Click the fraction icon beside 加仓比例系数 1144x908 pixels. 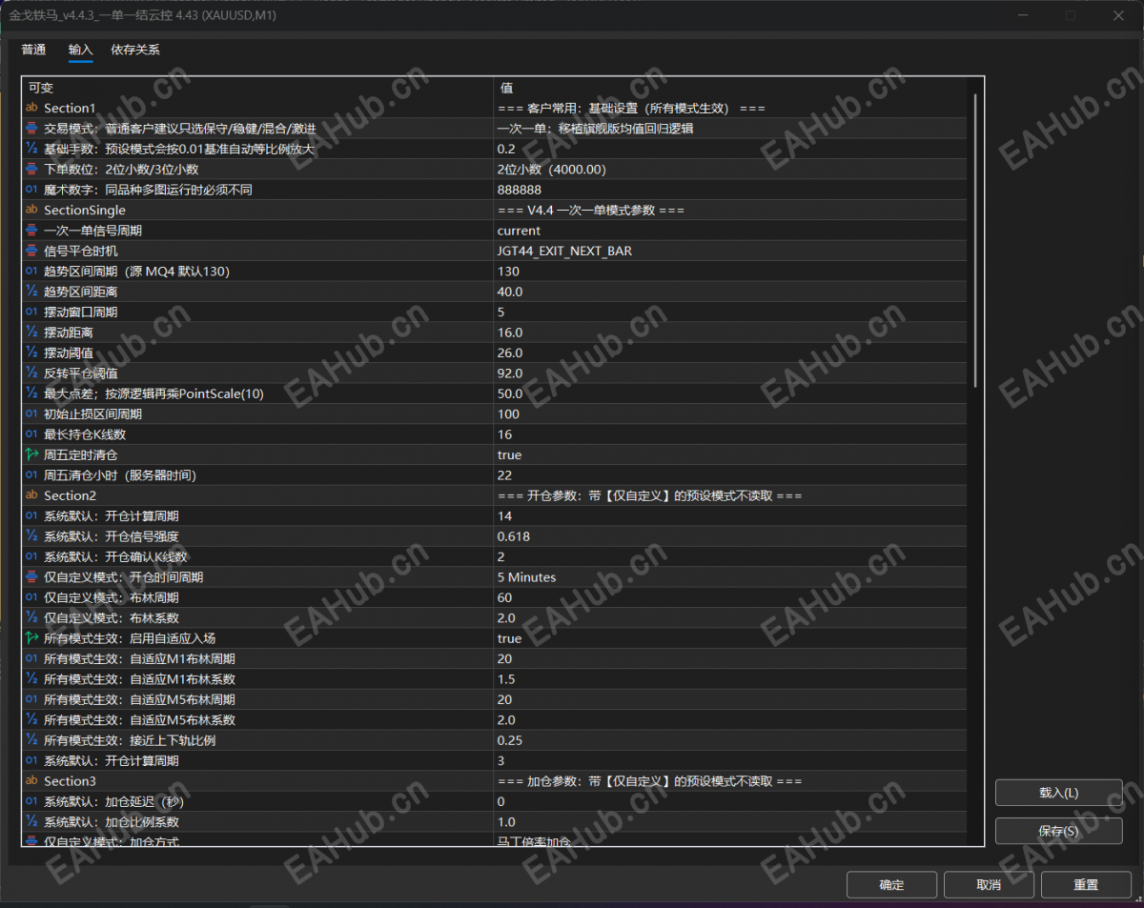pyautogui.click(x=31, y=822)
